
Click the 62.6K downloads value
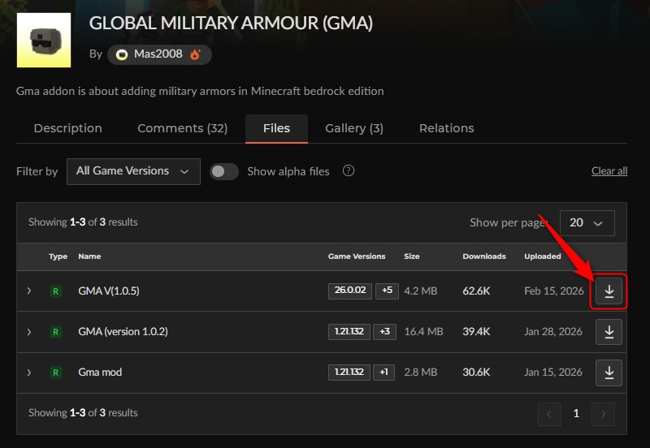pos(476,291)
